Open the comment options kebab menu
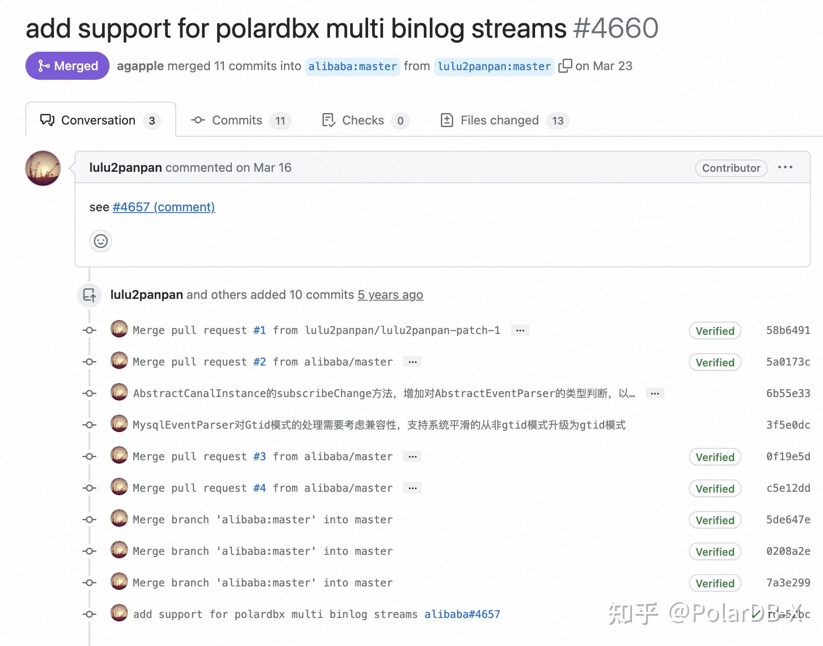Image resolution: width=823 pixels, height=646 pixels. click(x=785, y=167)
